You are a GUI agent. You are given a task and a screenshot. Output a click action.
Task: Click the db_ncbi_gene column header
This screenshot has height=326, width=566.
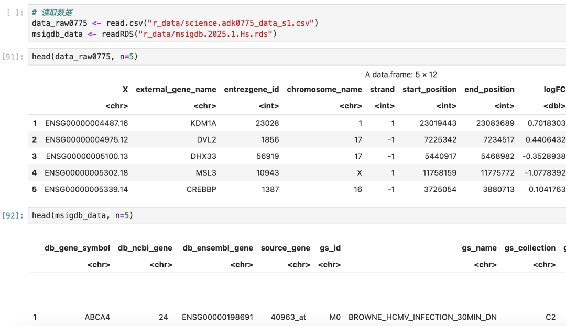point(145,248)
